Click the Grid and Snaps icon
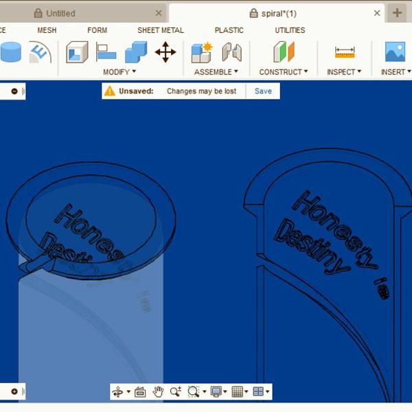 coord(238,392)
